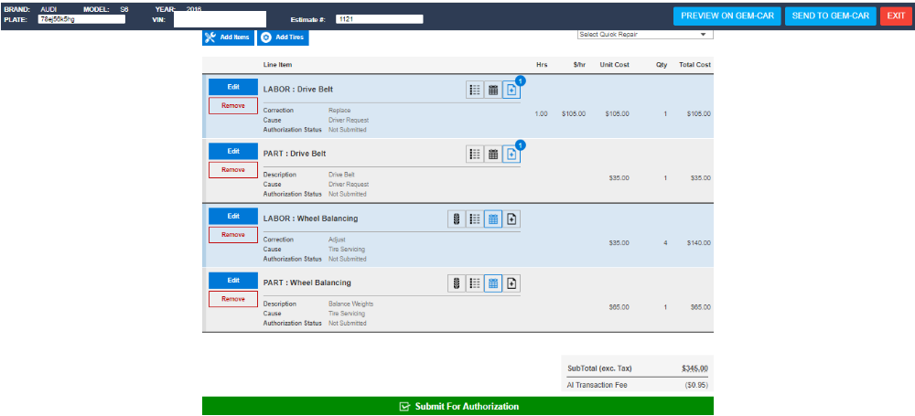The image size is (915, 416).
Task: Click the document attachment icon on LABOR Drive Belt
Action: [511, 90]
